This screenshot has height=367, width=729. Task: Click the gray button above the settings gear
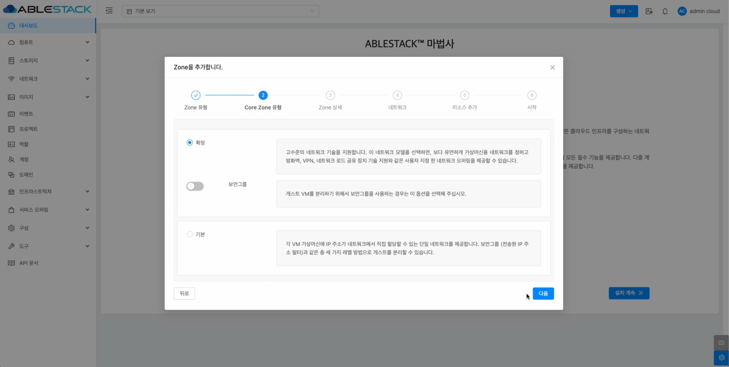point(721,343)
